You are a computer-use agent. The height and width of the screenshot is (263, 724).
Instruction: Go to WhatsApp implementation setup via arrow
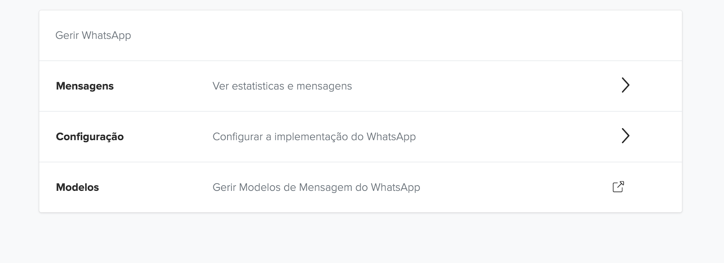pyautogui.click(x=625, y=136)
